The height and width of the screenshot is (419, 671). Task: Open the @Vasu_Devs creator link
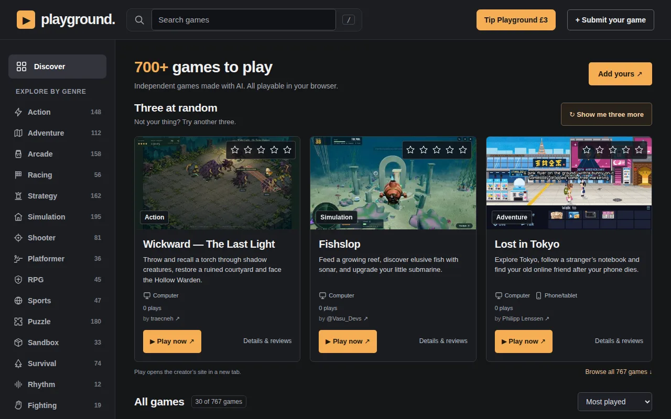click(347, 318)
